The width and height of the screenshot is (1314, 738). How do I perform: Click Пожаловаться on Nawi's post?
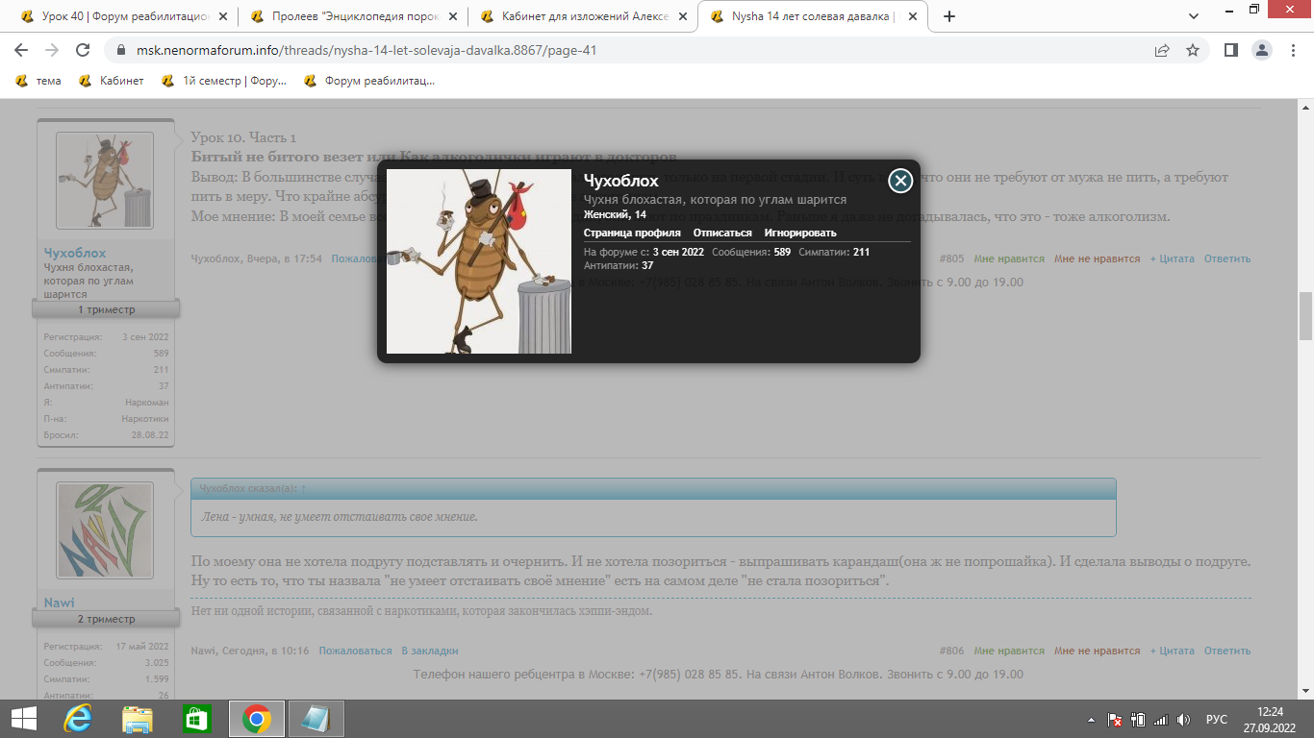pos(356,651)
